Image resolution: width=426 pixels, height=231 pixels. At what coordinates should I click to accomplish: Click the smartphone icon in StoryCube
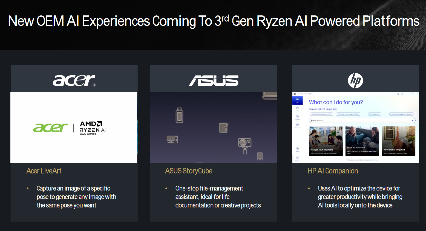click(260, 156)
